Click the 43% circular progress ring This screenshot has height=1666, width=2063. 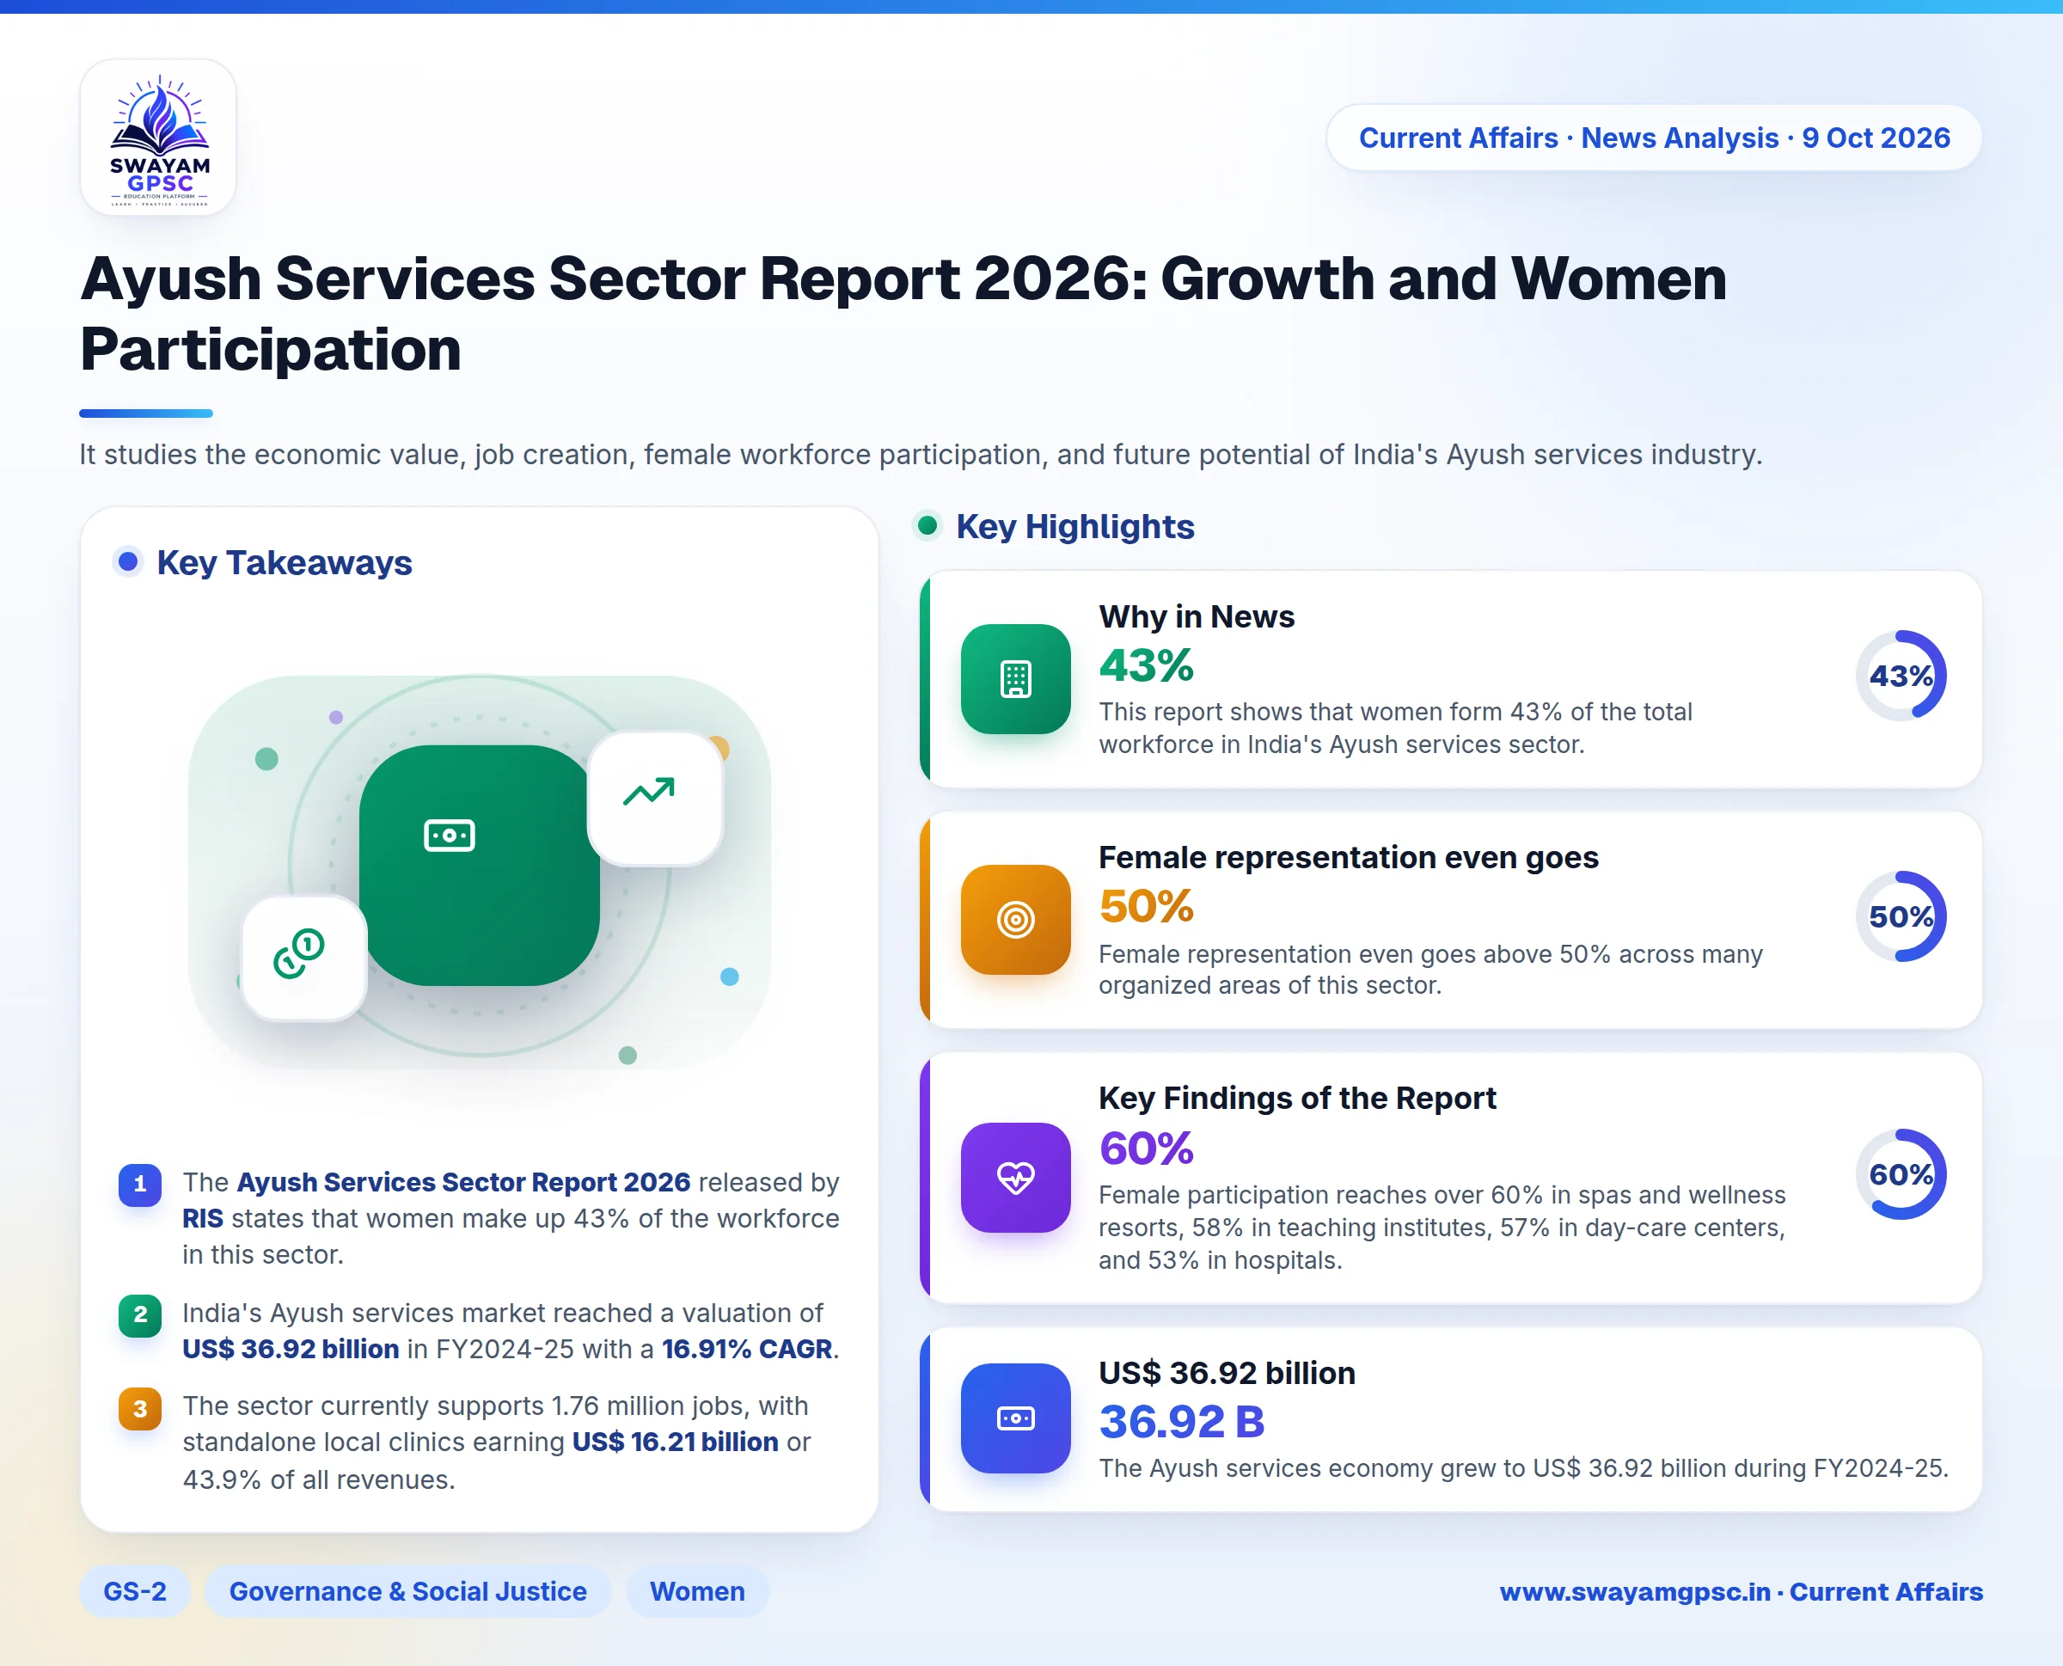1901,676
